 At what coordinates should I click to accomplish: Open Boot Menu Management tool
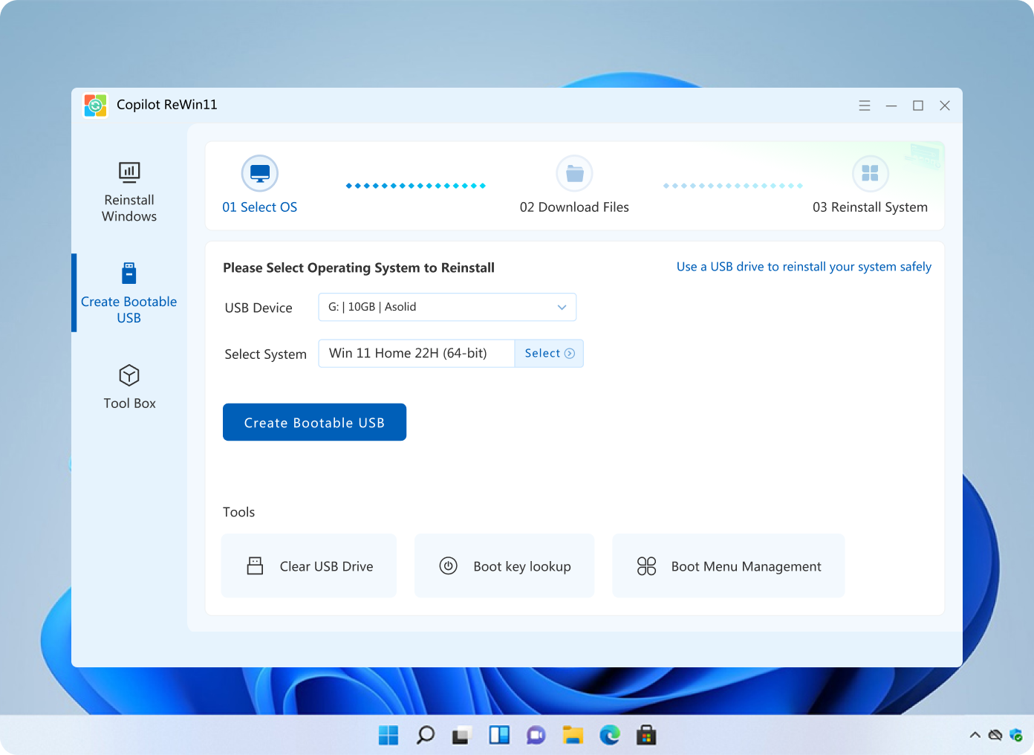click(x=729, y=566)
